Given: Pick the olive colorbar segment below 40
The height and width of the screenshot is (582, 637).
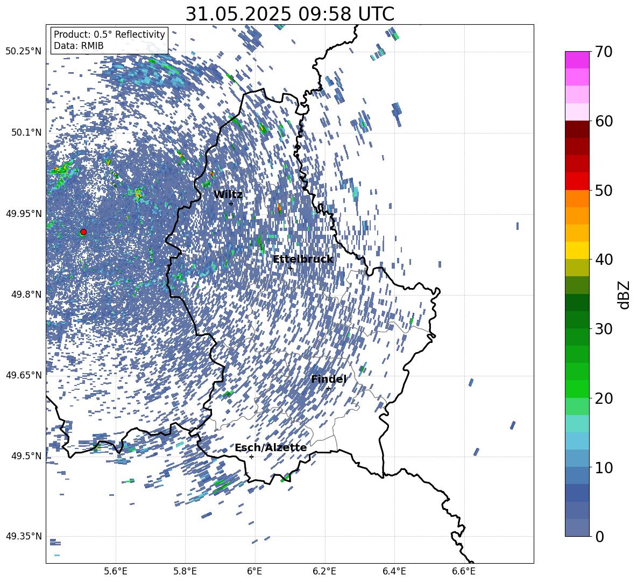Looking at the screenshot, I should click(577, 268).
